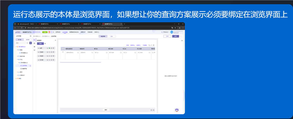Click the 添加 button in 数据源 panel
The width and height of the screenshot is (293, 119).
coord(40,43)
